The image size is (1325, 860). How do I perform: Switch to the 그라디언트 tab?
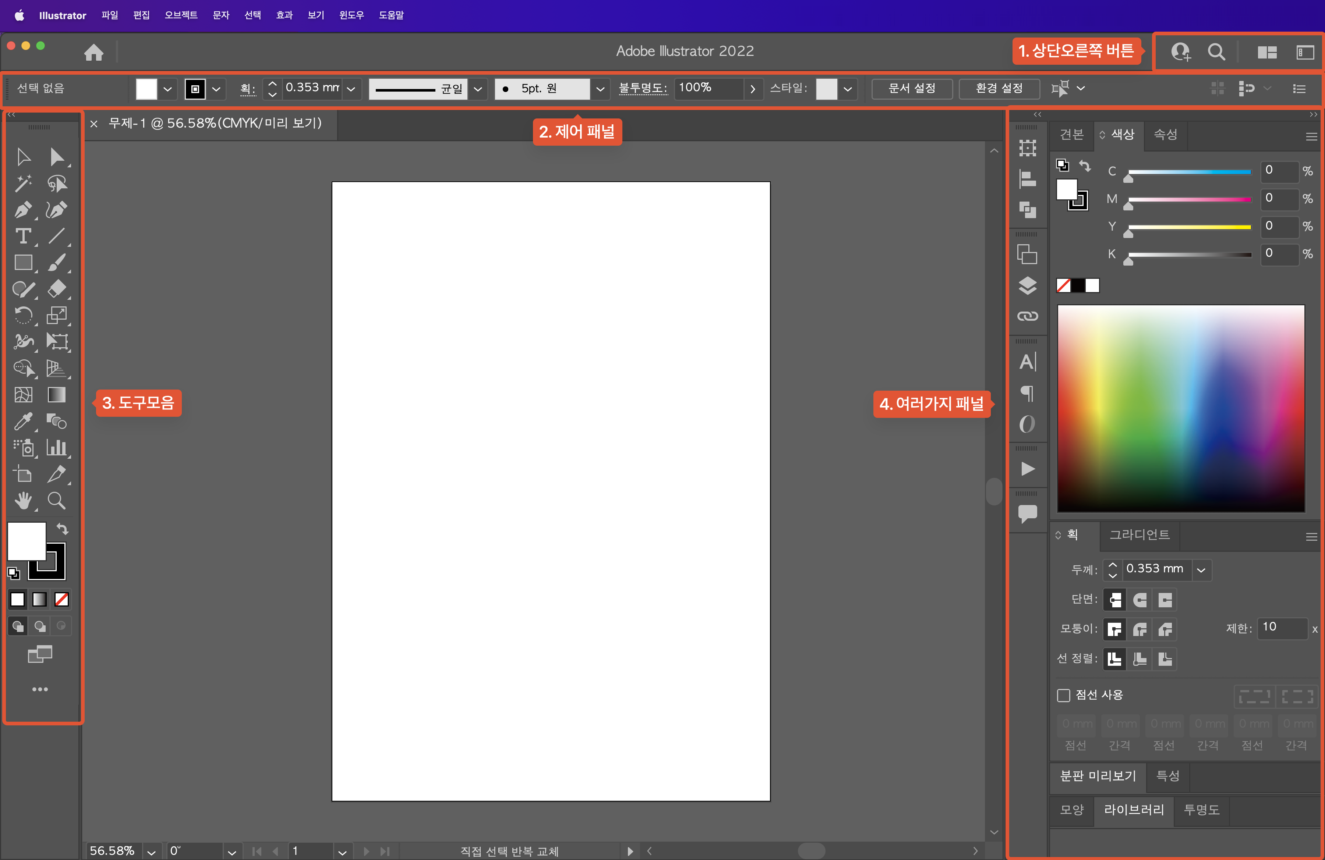click(1139, 535)
